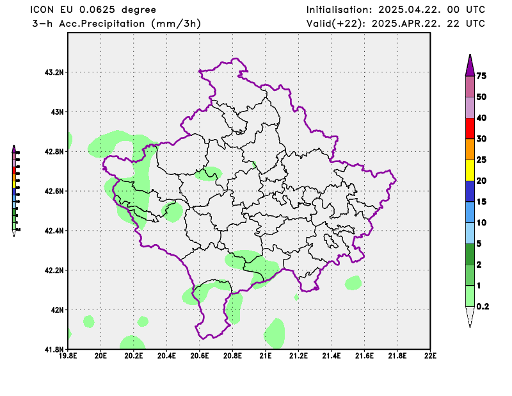The height and width of the screenshot is (396, 512).
Task: Click the longitude label "20.4E"
Action: click(166, 356)
